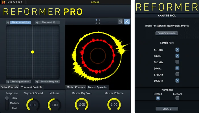Click the Volume knob
Screen dimensions: 199x113
click(x=55, y=105)
